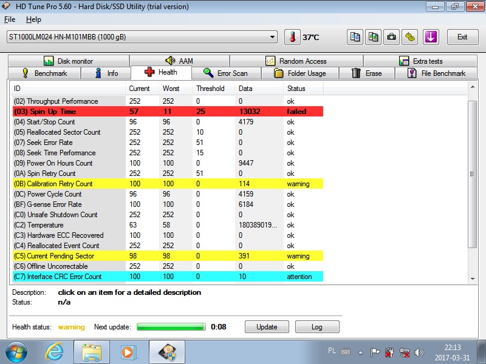Image resolution: width=486 pixels, height=364 pixels.
Task: Click the vertical scrollbar thumb
Action: pyautogui.click(x=473, y=174)
